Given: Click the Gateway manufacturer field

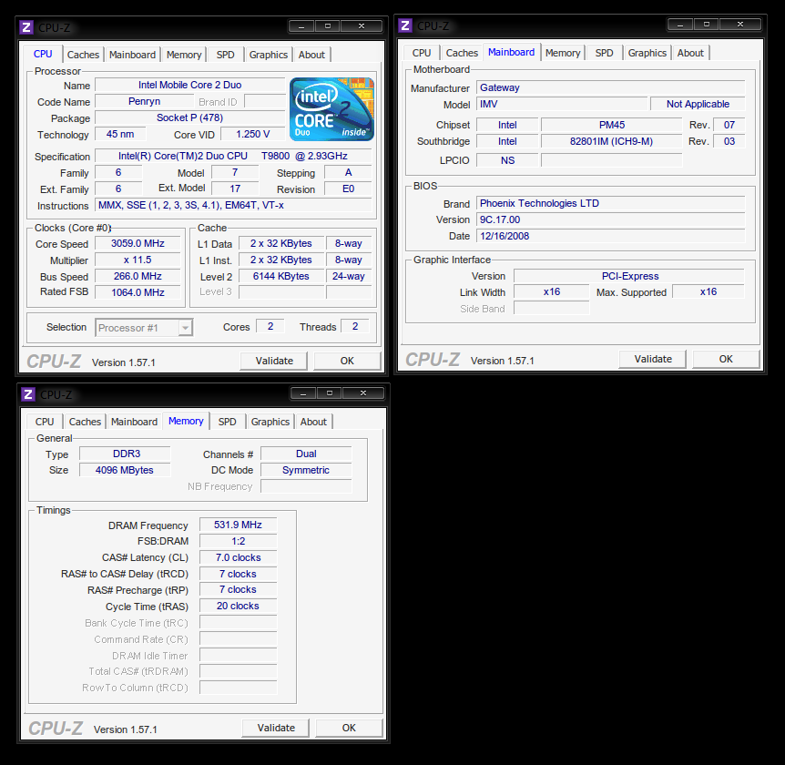Looking at the screenshot, I should coord(610,87).
